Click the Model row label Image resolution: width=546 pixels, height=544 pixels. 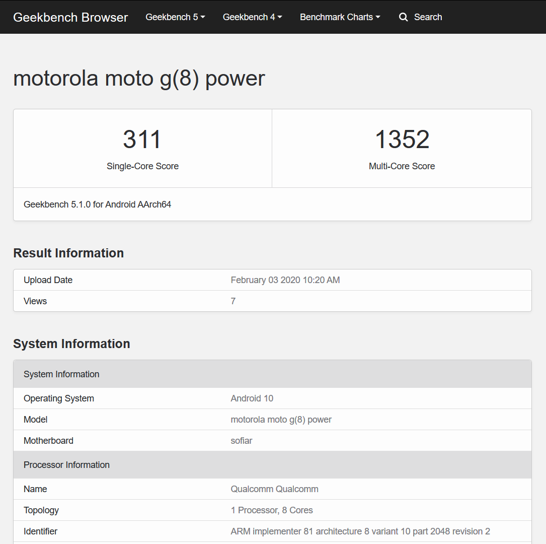point(36,420)
